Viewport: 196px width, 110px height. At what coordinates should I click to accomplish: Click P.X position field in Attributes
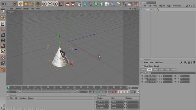(151, 76)
